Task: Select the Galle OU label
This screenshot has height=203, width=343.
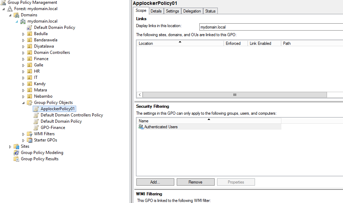Action: [39, 65]
